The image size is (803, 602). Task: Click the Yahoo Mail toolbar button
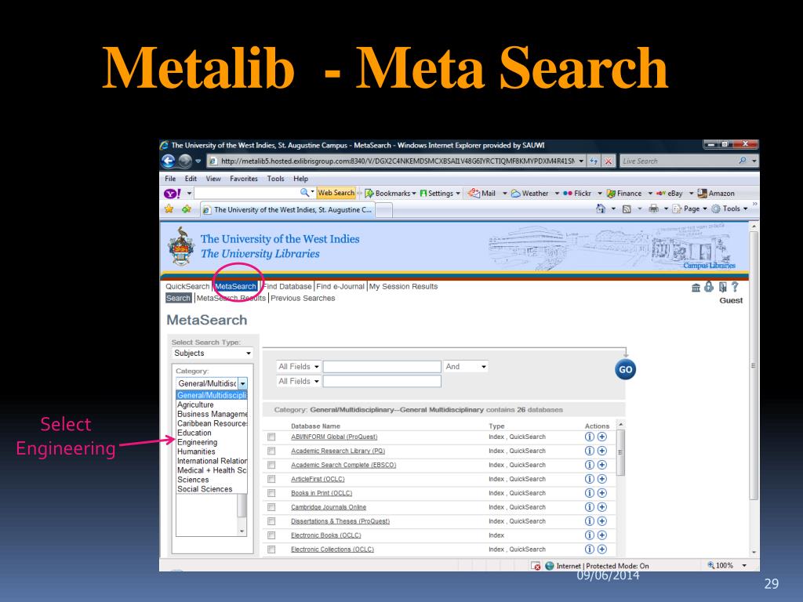(482, 194)
